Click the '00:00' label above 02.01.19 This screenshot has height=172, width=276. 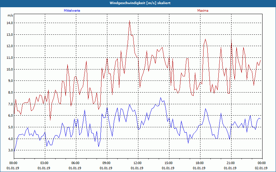262,163
